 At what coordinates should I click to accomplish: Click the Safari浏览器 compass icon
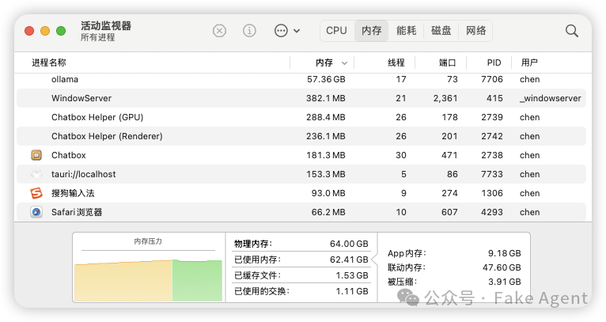36,212
